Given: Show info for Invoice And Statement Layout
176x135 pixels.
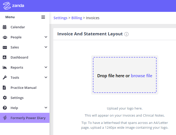Looking at the screenshot, I should (127, 34).
